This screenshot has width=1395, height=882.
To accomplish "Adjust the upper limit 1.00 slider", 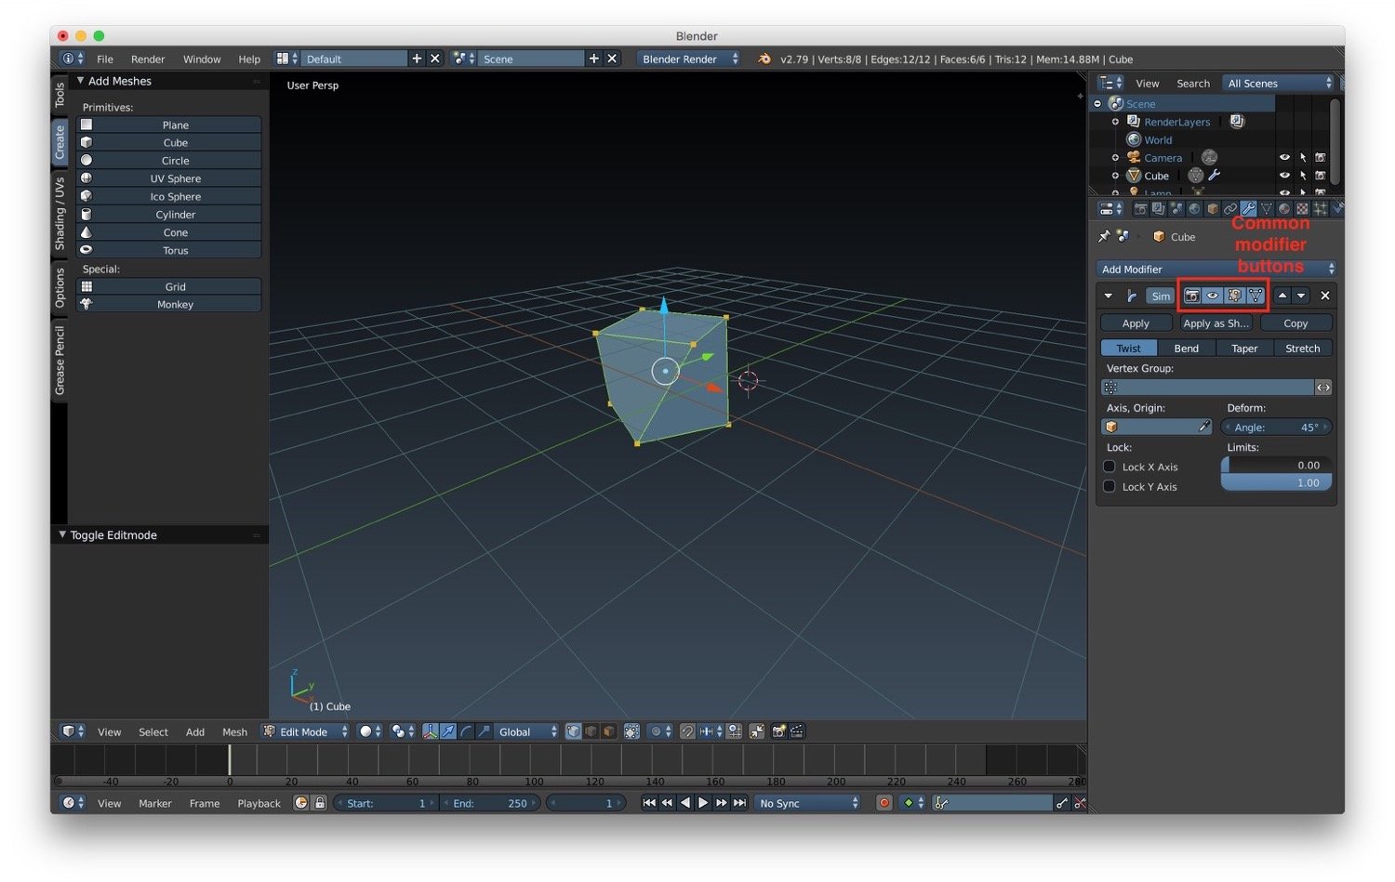I will tap(1276, 482).
